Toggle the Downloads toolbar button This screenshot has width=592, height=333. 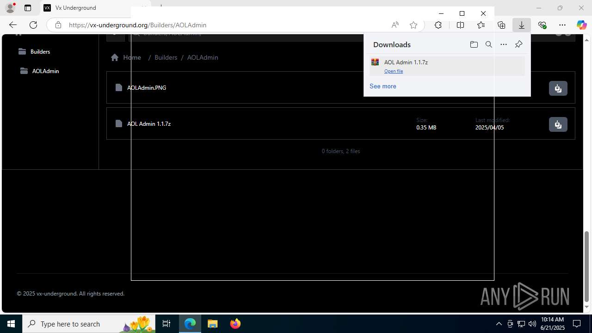pos(522,25)
